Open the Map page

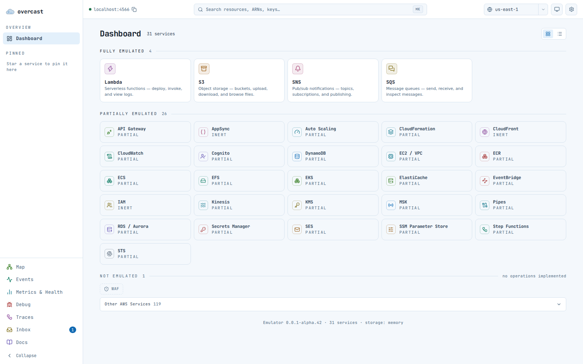coord(41,267)
